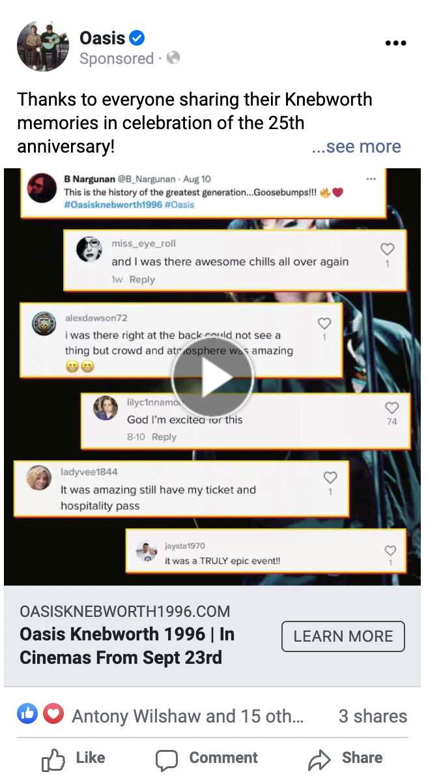426x776 pixels.
Task: Share the post using Share arrow
Action: (x=345, y=758)
